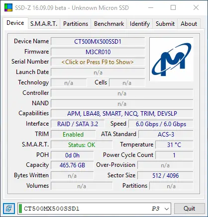
Task: Click the Quit button
Action: pyautogui.click(x=190, y=209)
